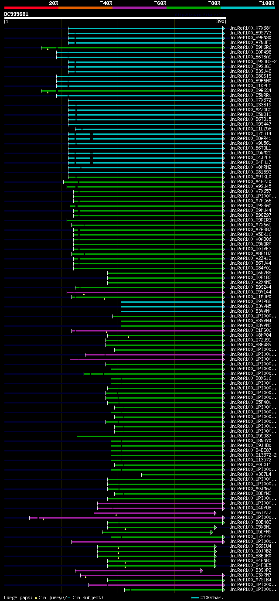
Task: Click the orange ~40% legend segment
Action: click(x=85, y=8)
